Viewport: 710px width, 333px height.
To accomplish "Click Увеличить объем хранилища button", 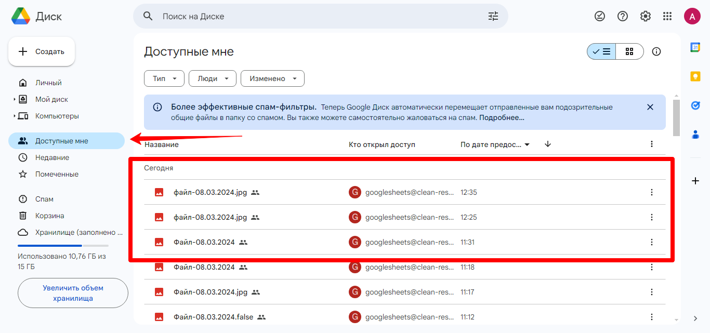I will (x=73, y=293).
